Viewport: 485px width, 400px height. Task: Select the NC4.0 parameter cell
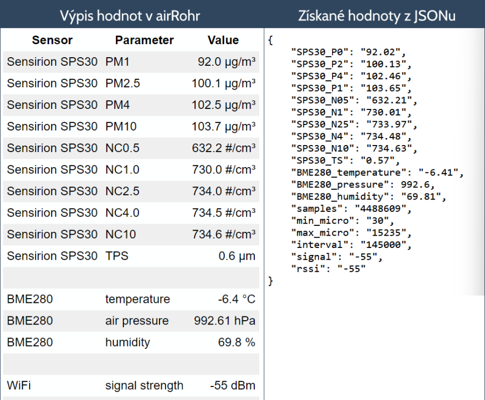point(122,213)
